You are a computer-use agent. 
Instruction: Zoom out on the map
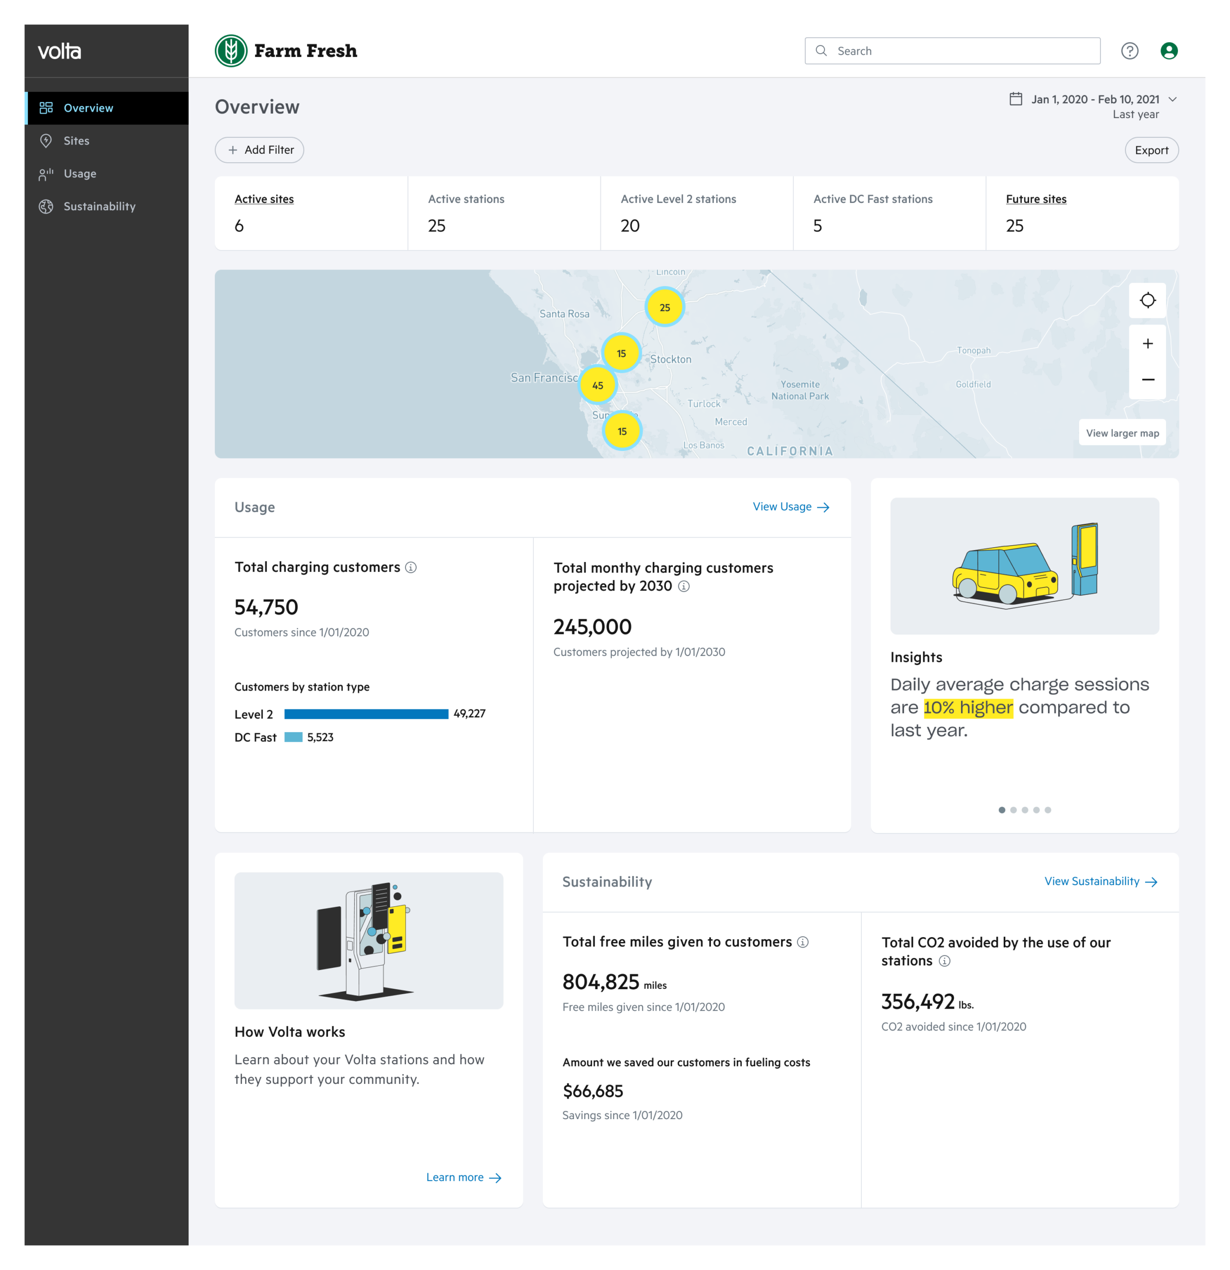(x=1147, y=380)
